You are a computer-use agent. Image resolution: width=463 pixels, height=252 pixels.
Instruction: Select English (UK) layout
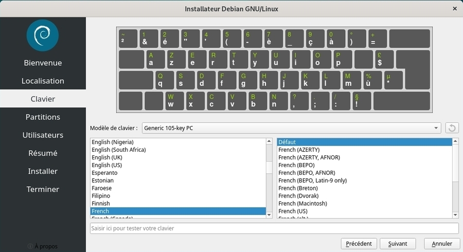click(x=178, y=157)
